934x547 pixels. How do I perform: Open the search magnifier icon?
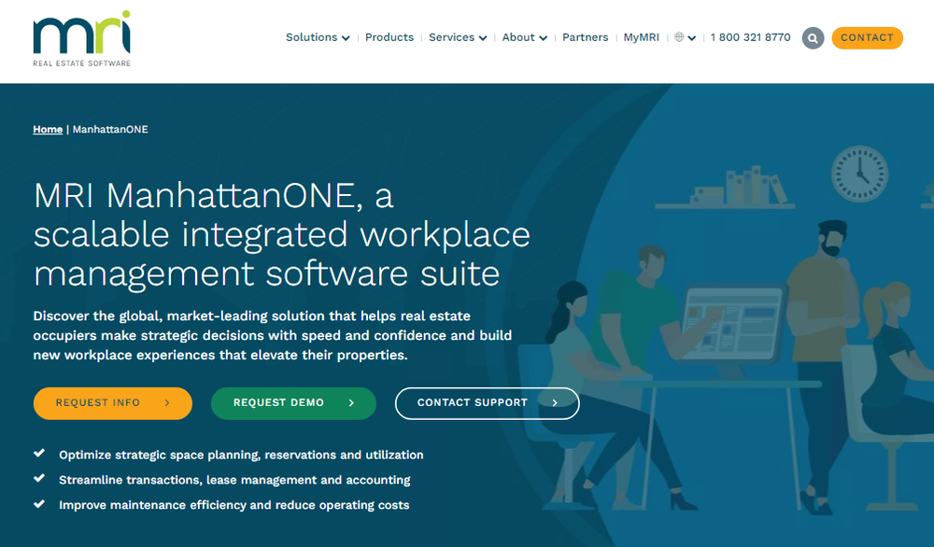point(813,37)
